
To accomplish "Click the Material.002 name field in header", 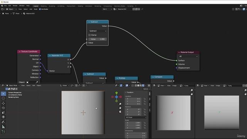I will coord(124,9).
